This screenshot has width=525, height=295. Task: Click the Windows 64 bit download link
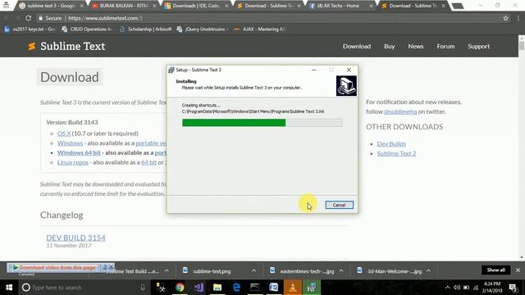coord(79,152)
